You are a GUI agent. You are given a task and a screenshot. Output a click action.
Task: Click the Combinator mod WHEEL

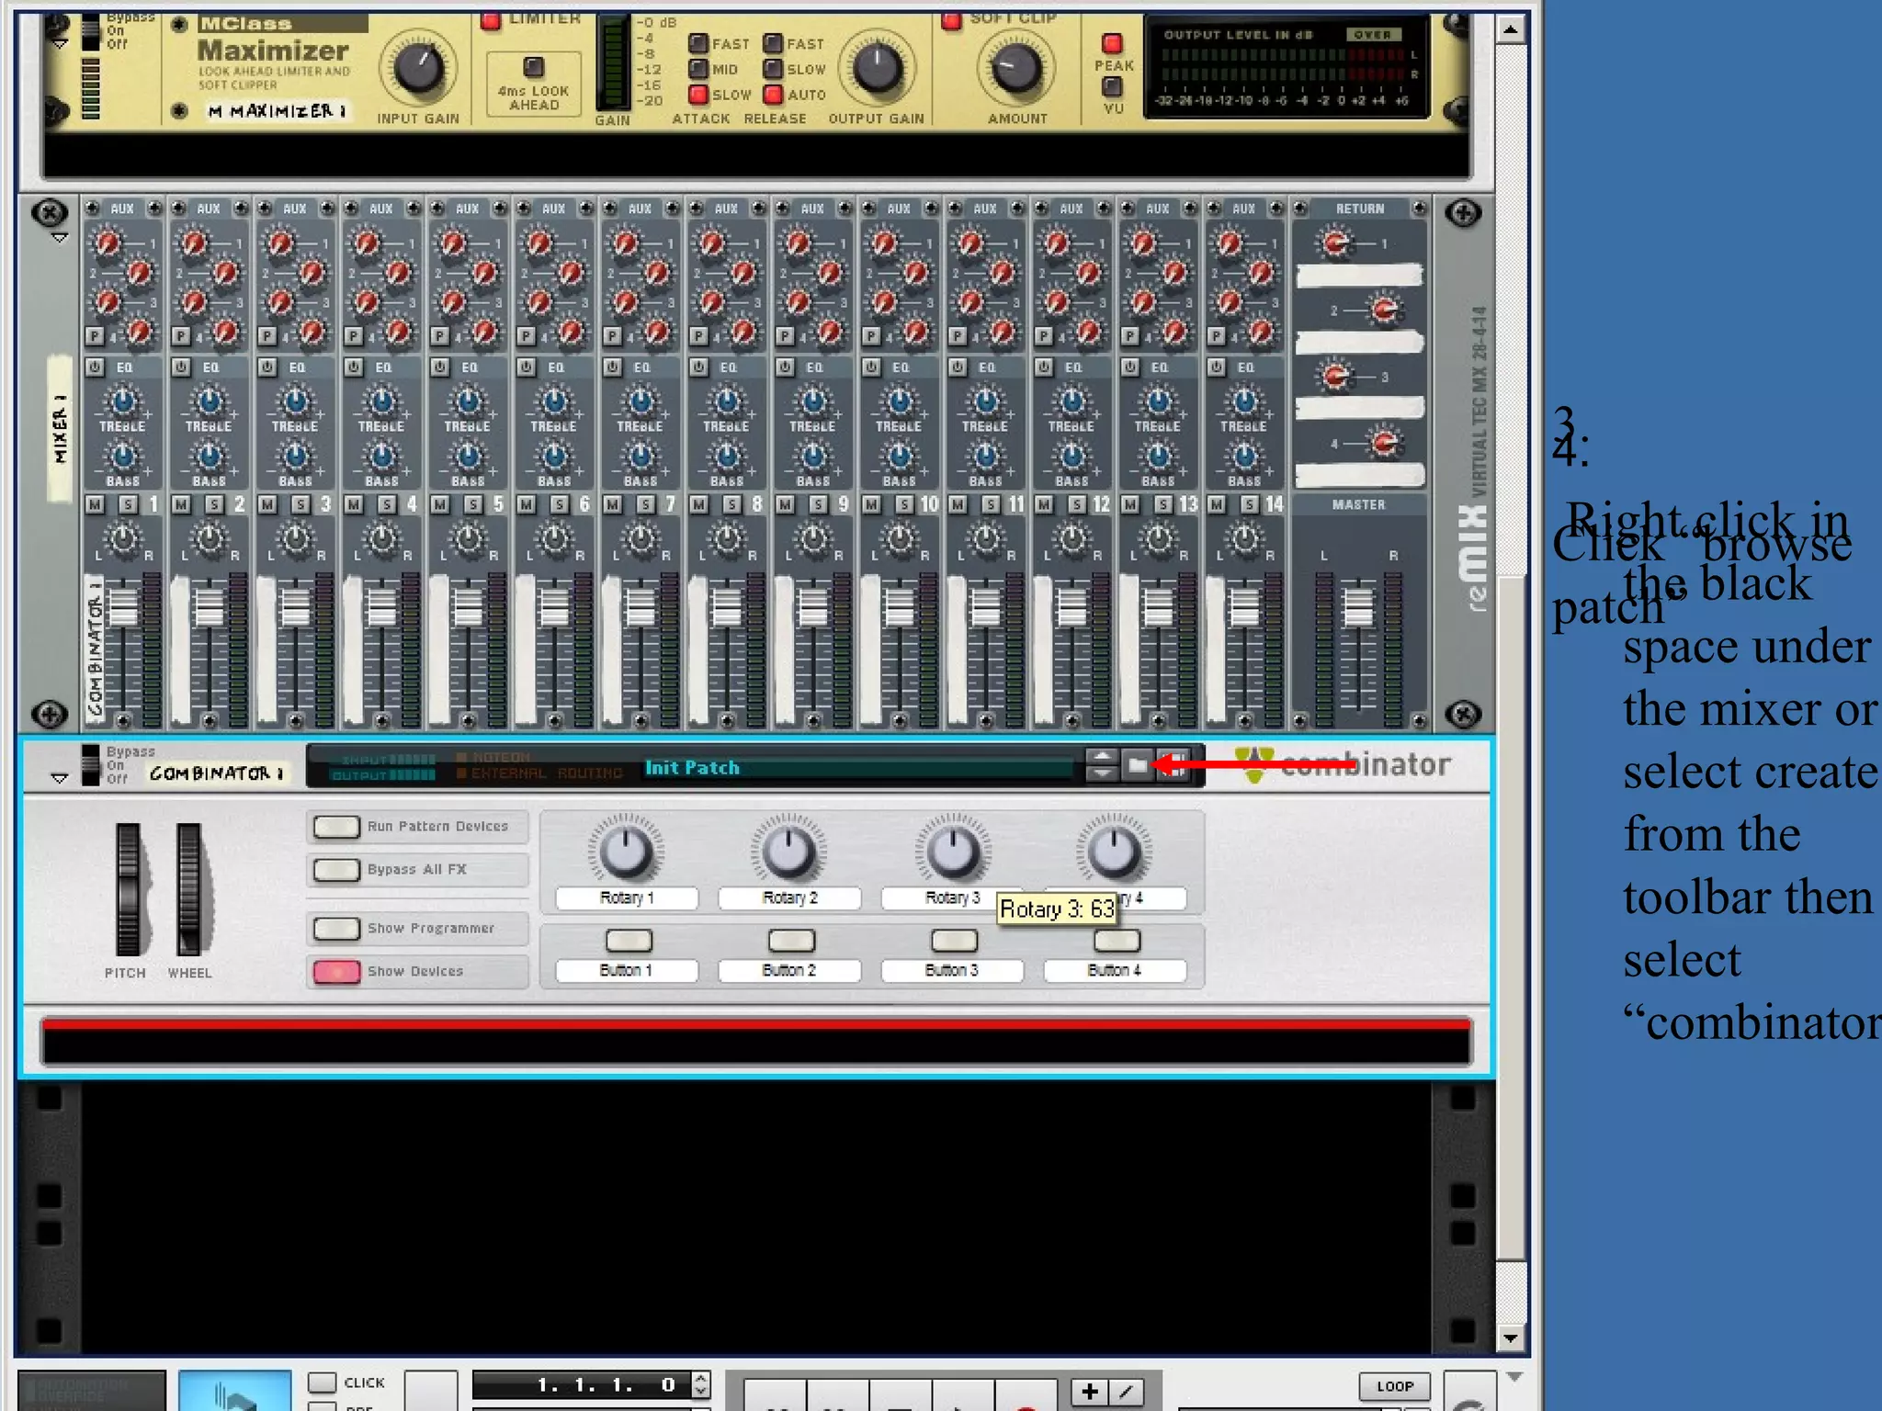click(189, 889)
